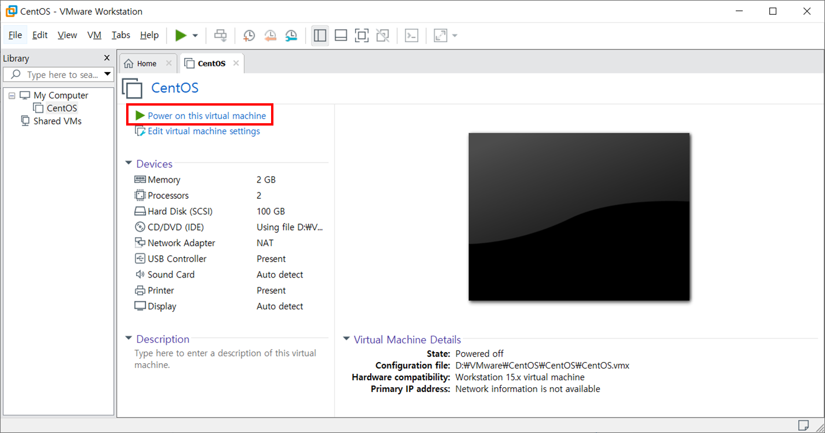Collapse the Devices section
825x433 pixels.
click(129, 163)
